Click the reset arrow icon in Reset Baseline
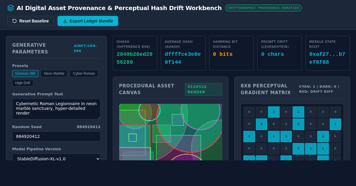 [x=15, y=21]
